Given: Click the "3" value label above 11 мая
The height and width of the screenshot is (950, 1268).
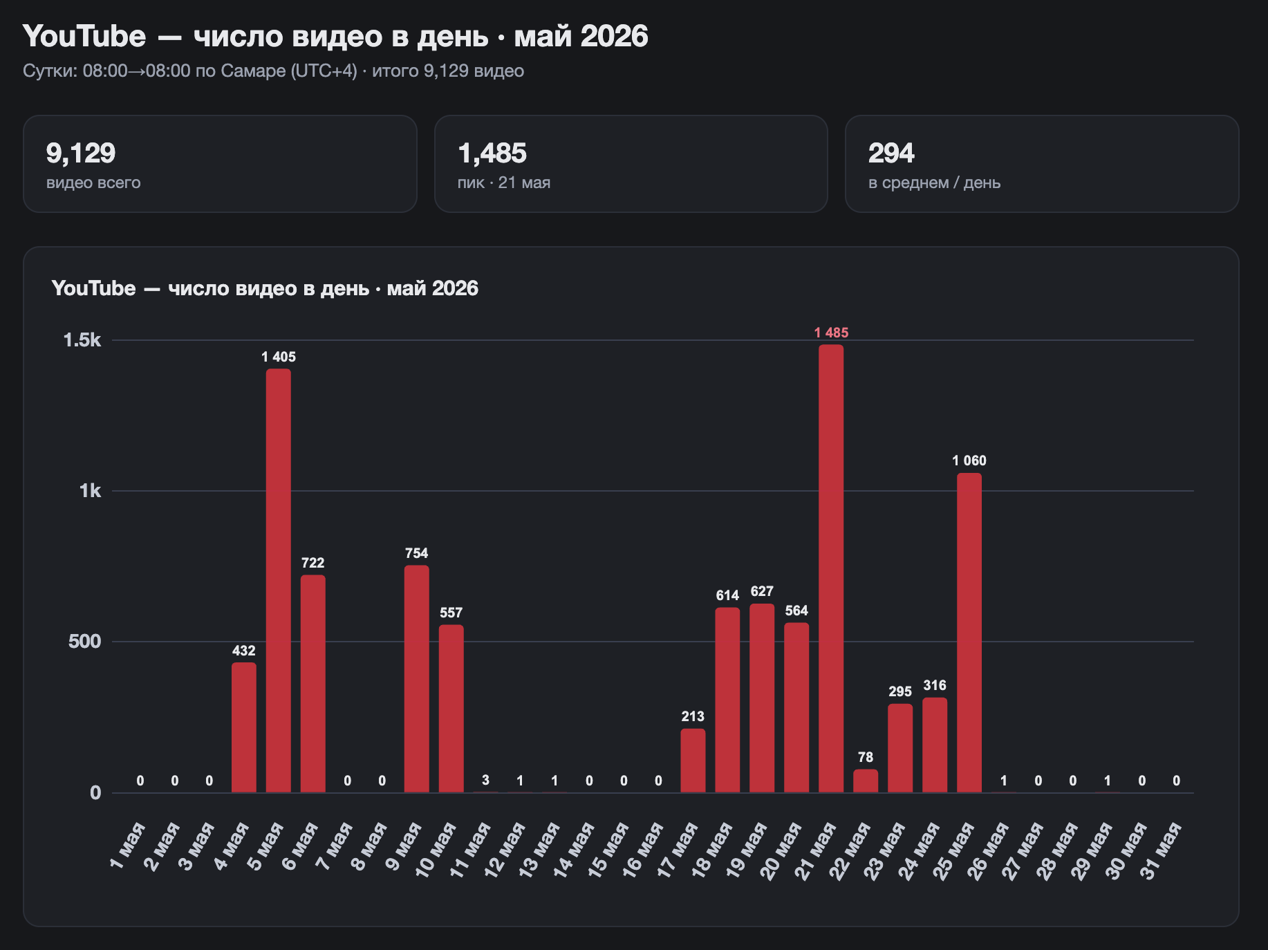Looking at the screenshot, I should pyautogui.click(x=486, y=780).
